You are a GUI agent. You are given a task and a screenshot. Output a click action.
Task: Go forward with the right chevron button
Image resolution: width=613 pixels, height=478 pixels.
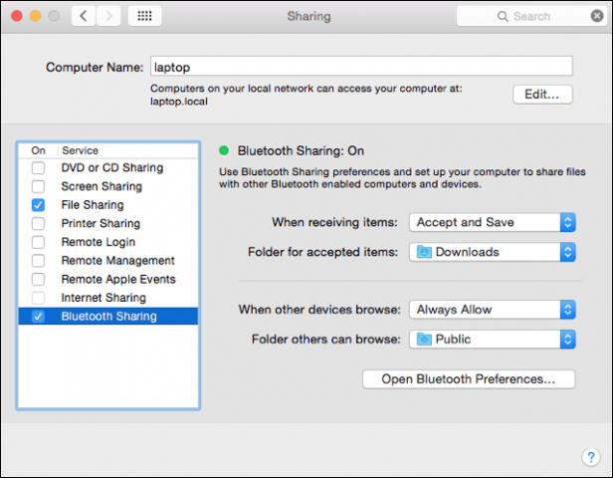point(108,16)
